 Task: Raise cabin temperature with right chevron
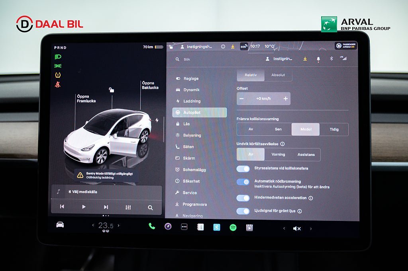click(x=118, y=226)
